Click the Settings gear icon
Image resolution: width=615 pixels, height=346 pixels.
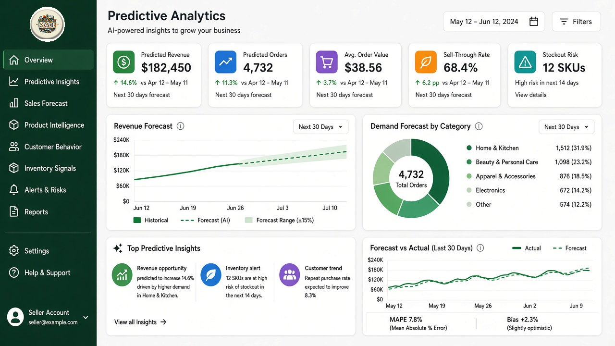pyautogui.click(x=14, y=251)
